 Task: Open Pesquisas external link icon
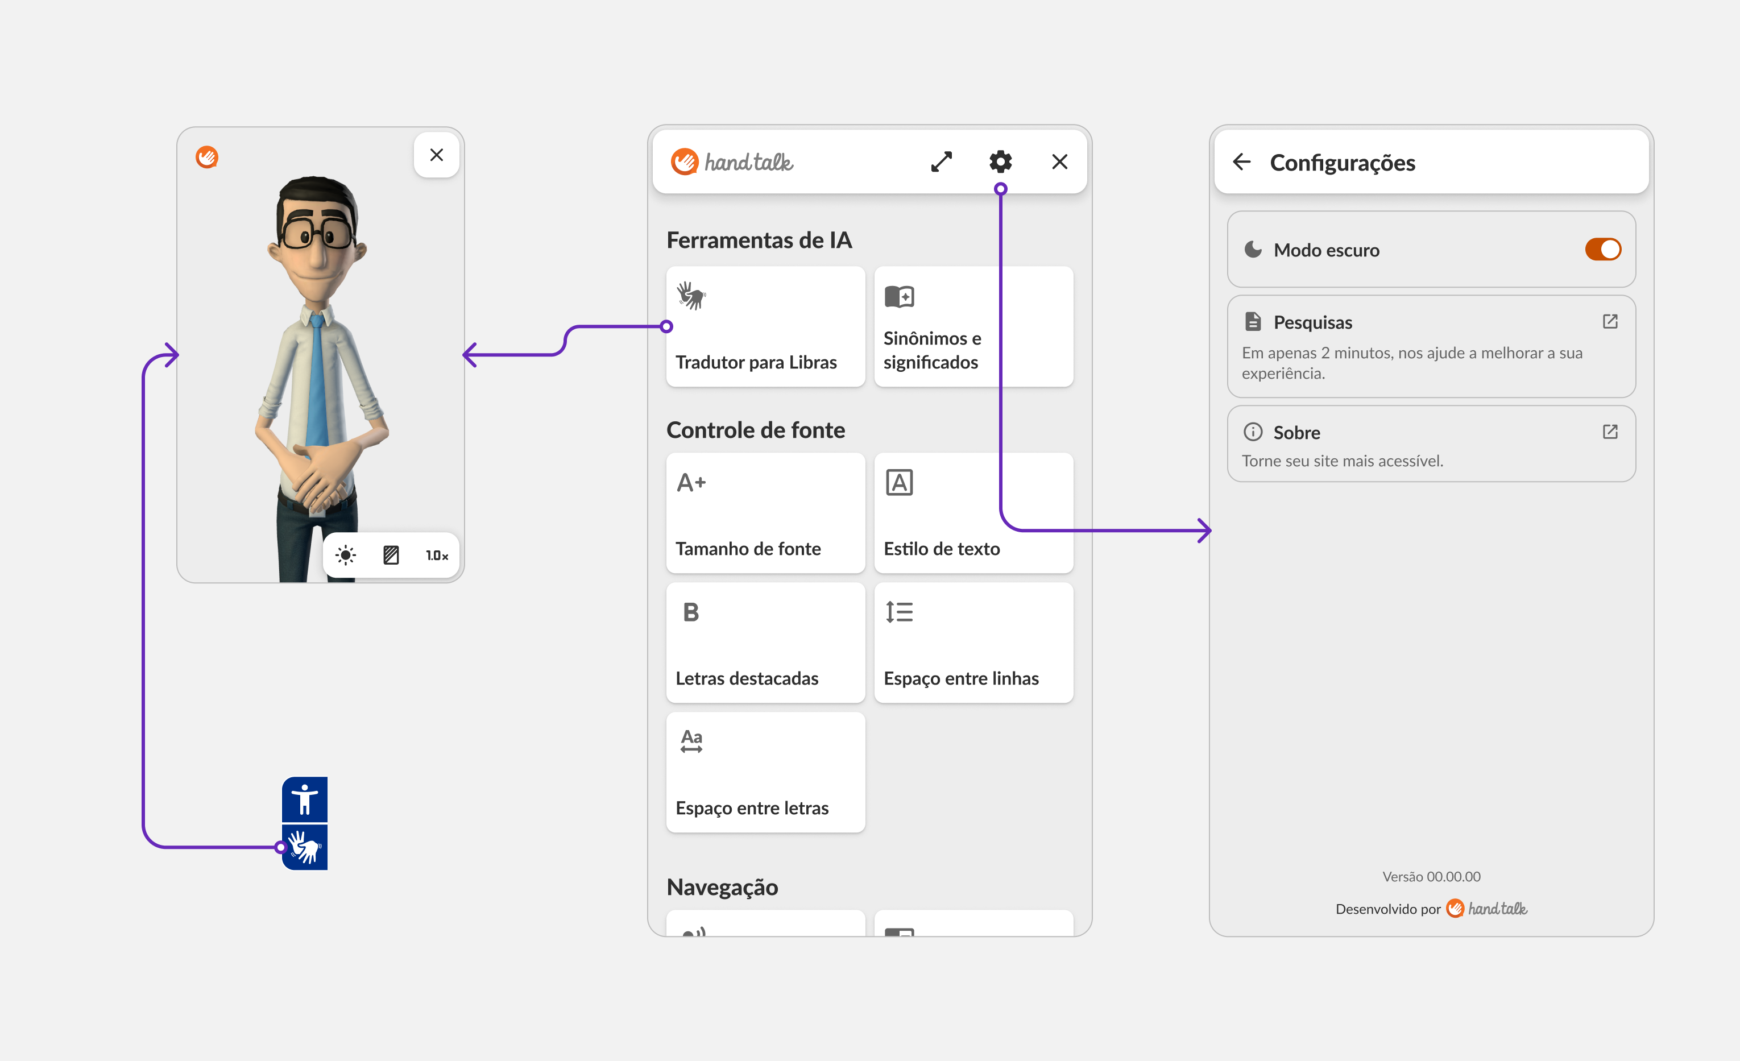[1610, 322]
